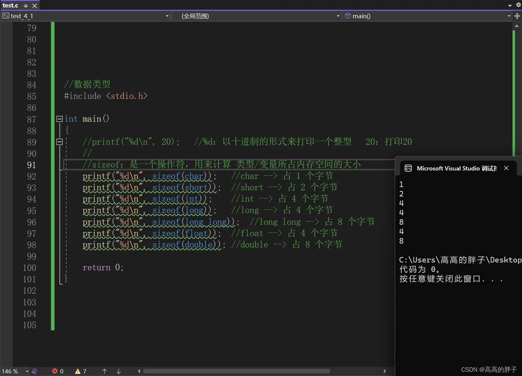Click the //double --> 占 8 个字节 comment

[x=287, y=245]
